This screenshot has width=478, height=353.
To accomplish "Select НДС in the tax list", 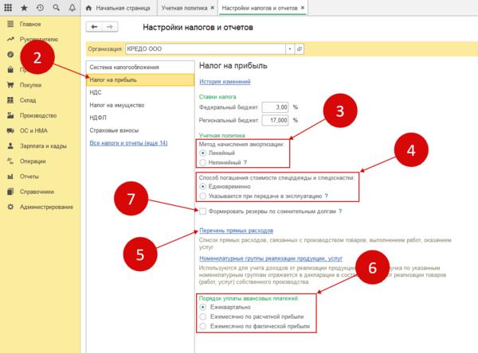I will pos(96,92).
